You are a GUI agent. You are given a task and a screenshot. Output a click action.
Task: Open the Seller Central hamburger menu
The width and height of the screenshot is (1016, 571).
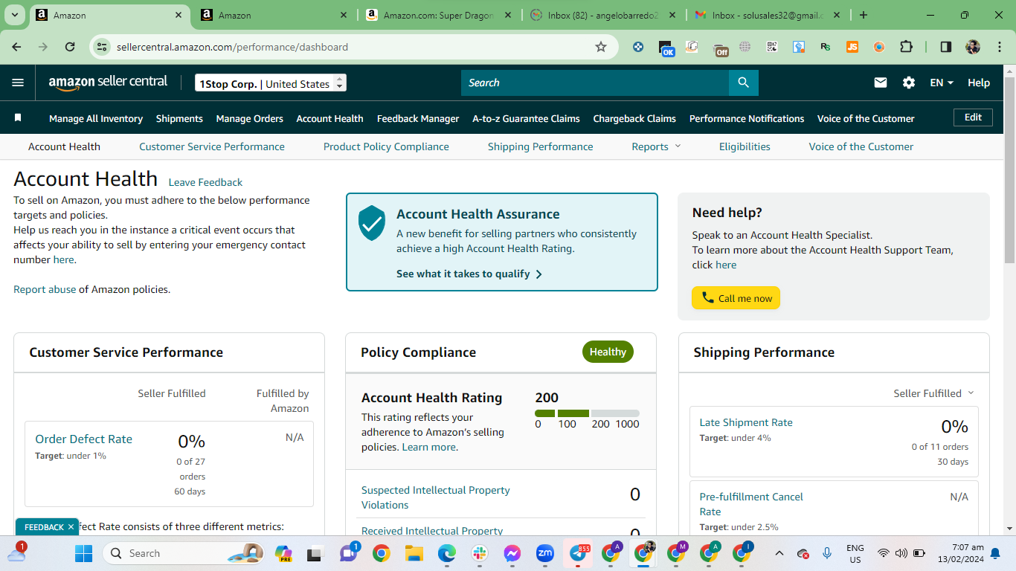point(18,83)
